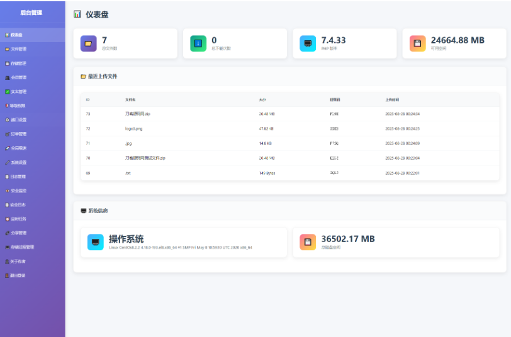Click the 文件管理 folder icon in sidebar
The height and width of the screenshot is (337, 511).
(7, 49)
